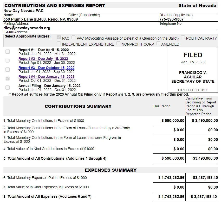
Task: Click FRANCISCO V. AGUILAR SECRETARY OF STATE text
Action: point(193,77)
